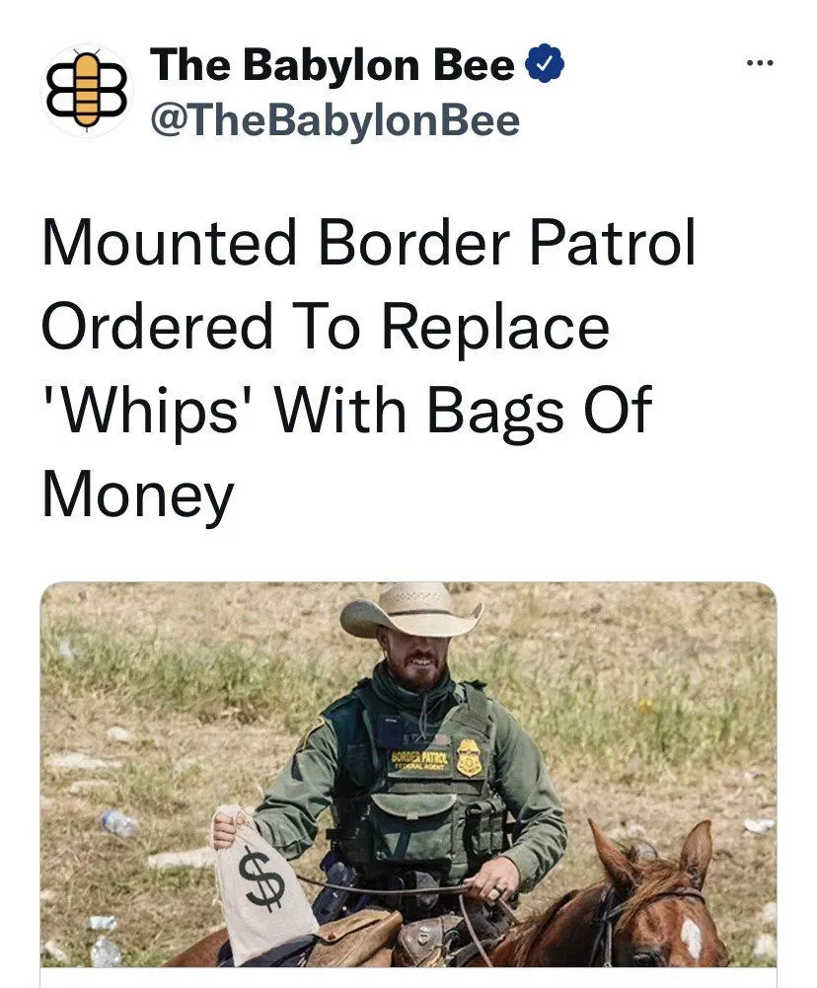Open the attached Border Patrol photo

tap(408, 775)
